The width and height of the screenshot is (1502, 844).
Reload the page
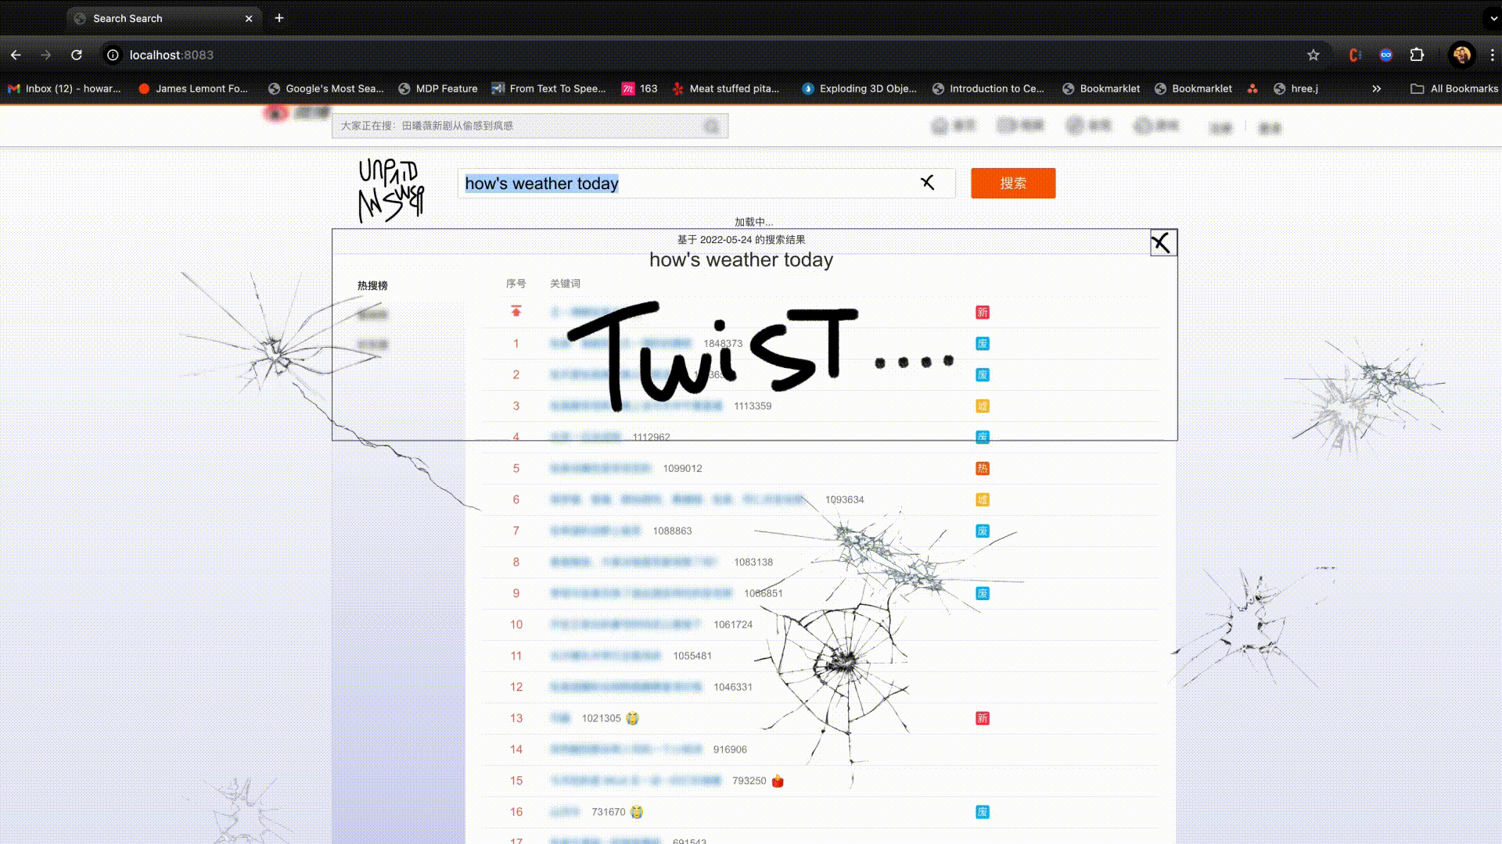pyautogui.click(x=77, y=55)
